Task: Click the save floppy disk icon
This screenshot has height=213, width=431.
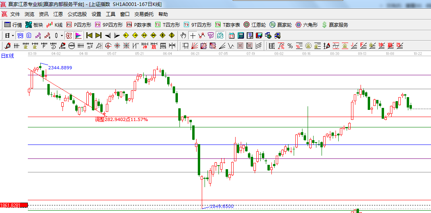Action: coord(259,35)
